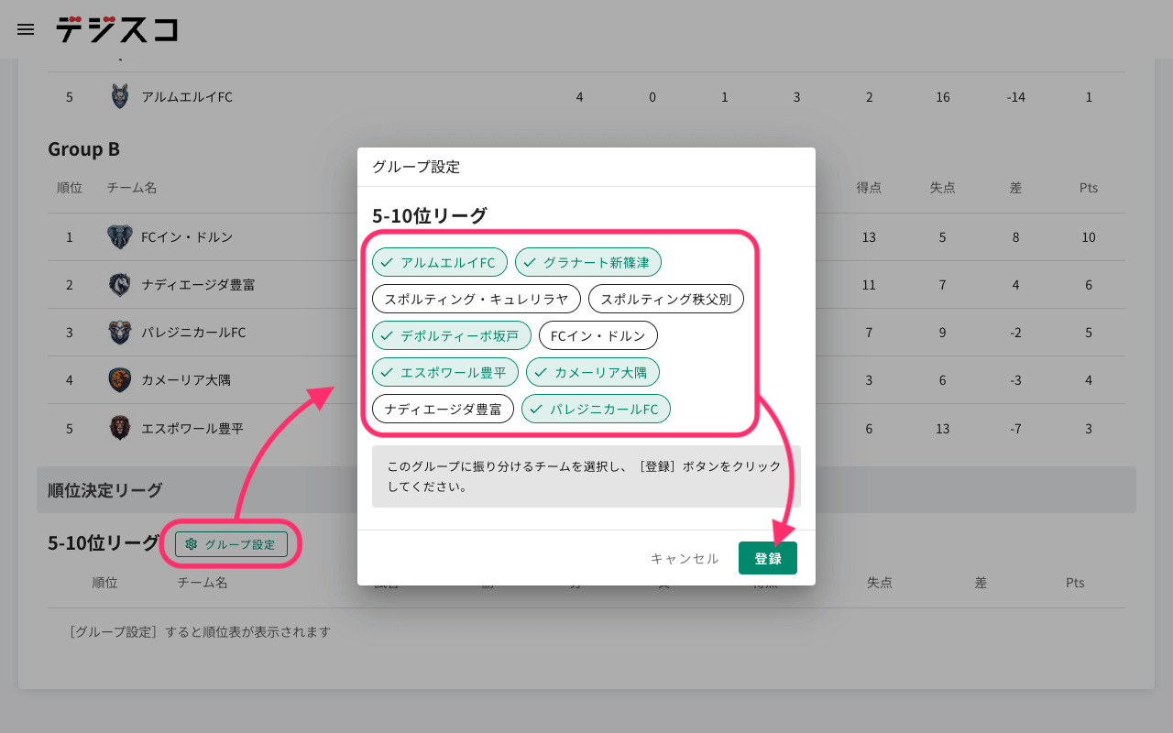Select the FCイン・ドルン chip in dialog
The width and height of the screenshot is (1173, 733).
pyautogui.click(x=597, y=335)
